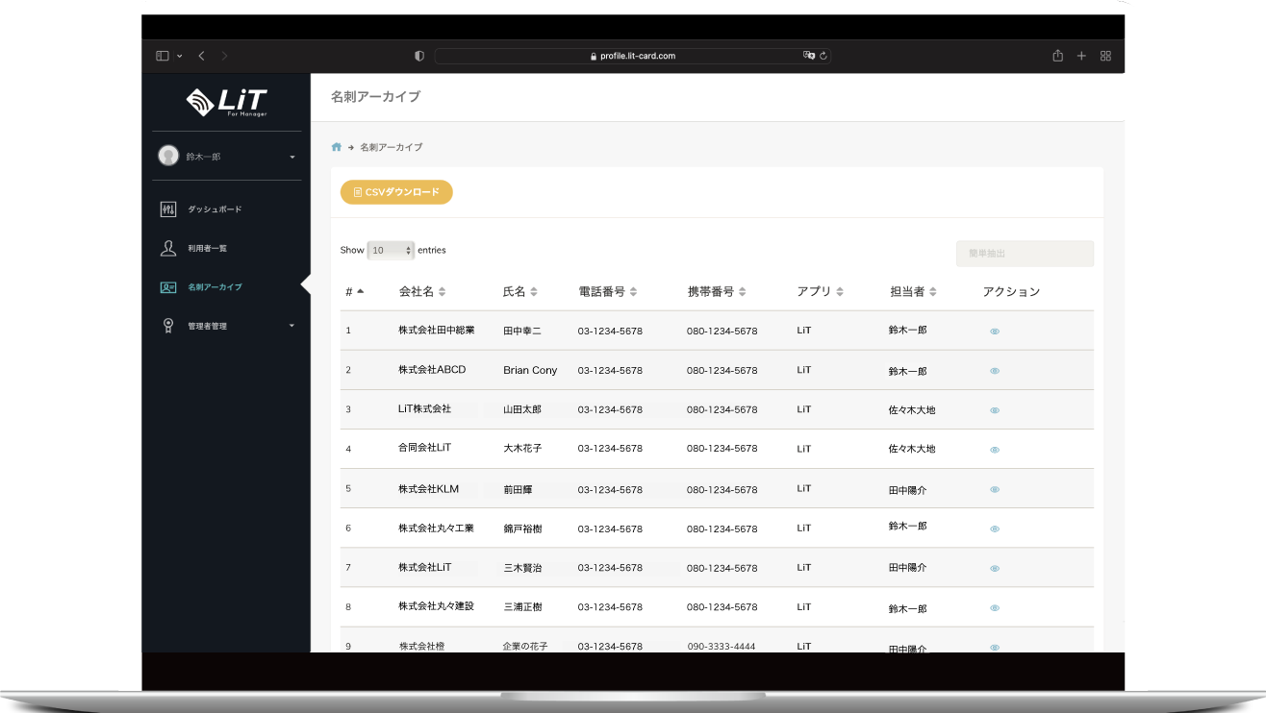Click the LiT For Manager logo
The height and width of the screenshot is (713, 1266).
click(x=226, y=101)
